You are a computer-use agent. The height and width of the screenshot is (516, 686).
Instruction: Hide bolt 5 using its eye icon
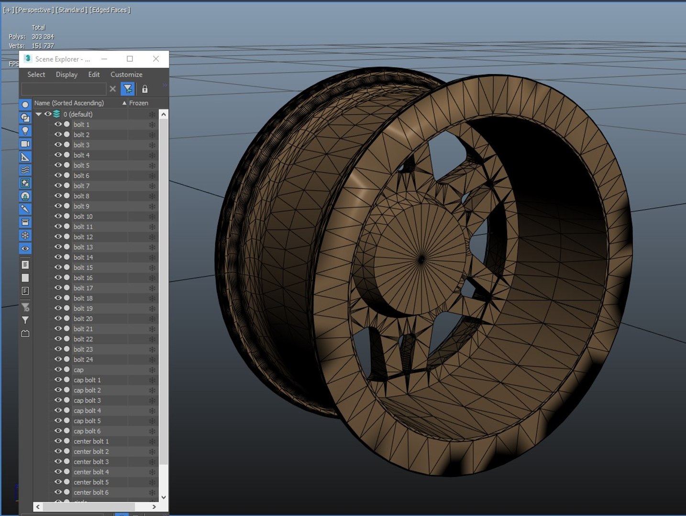pyautogui.click(x=58, y=165)
